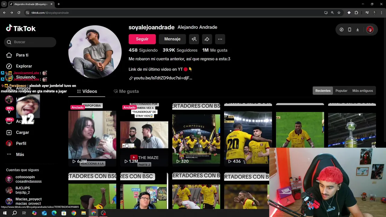This screenshot has width=386, height=217.
Task: Sort videos by Más antiguos
Action: pyautogui.click(x=362, y=91)
